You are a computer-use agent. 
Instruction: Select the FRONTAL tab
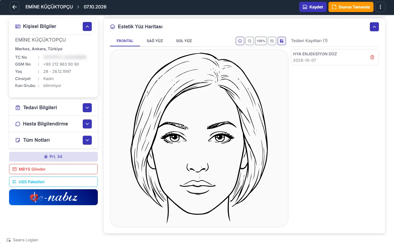click(x=125, y=41)
